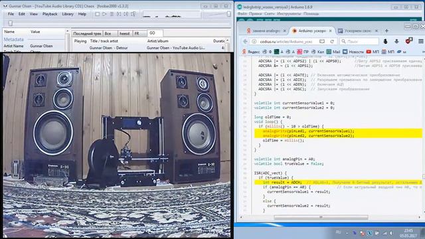Close the 'Arduino: ускоря' browser tab

click(331, 31)
